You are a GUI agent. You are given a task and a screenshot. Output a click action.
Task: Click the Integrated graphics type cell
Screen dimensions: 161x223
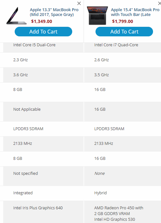(x=43, y=193)
